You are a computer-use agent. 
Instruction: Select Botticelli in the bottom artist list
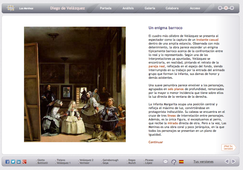pyautogui.click(x=42, y=163)
